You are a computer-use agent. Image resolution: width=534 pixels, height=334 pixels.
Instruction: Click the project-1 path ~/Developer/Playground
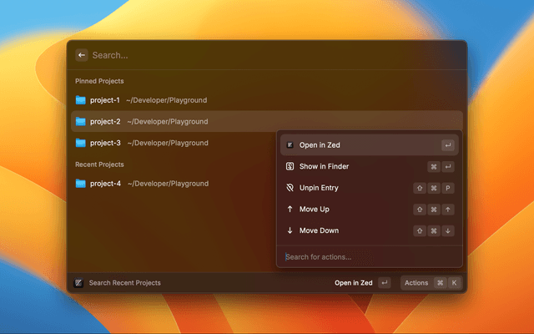click(167, 100)
